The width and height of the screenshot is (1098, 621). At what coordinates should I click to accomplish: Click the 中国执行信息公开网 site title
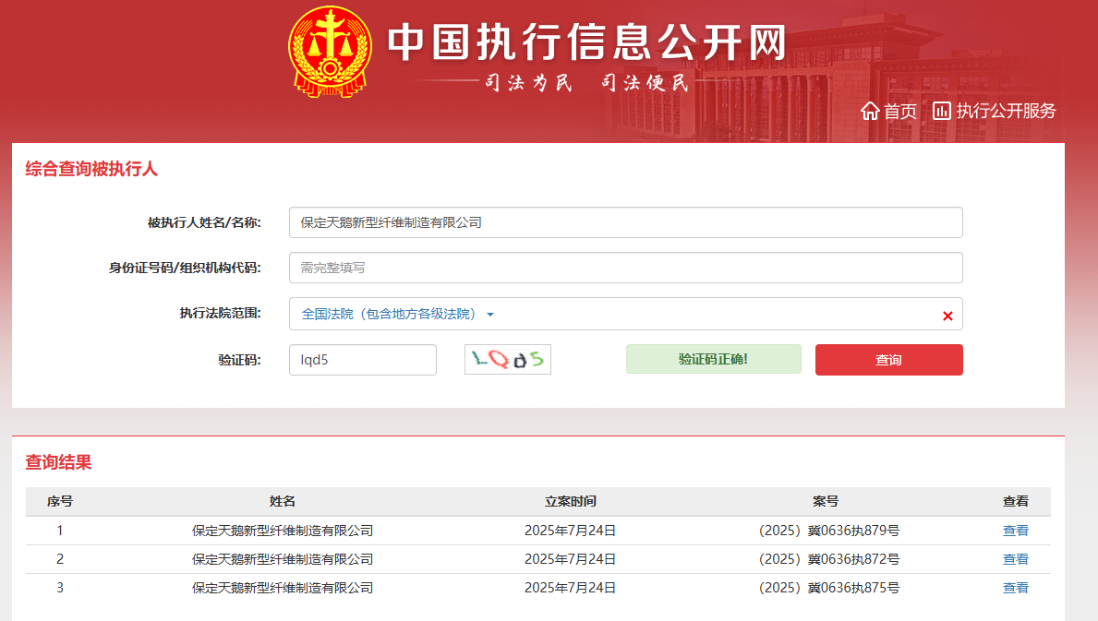[586, 42]
